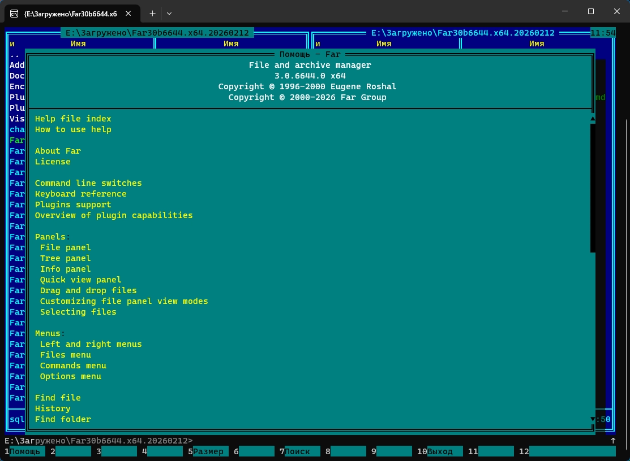Select the Add entry in left panel
This screenshot has width=630, height=461.
17,65
